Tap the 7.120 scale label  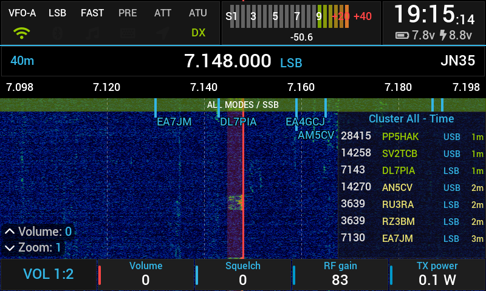(x=107, y=87)
